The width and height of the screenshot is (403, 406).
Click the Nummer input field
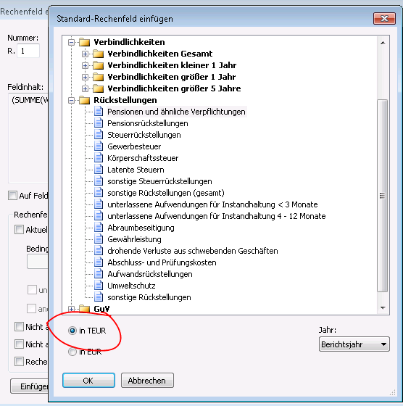coord(28,51)
